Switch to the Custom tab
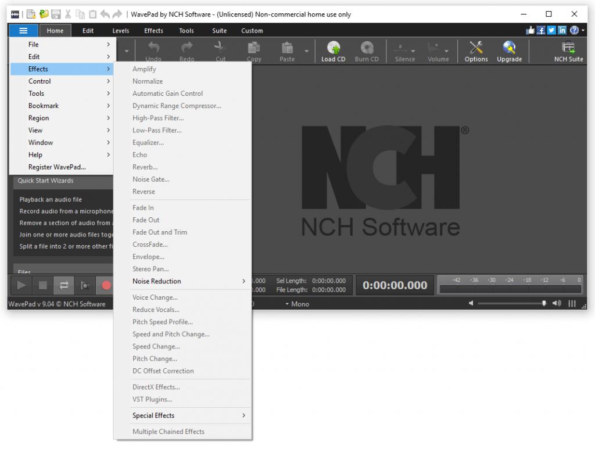The image size is (595, 449). [252, 31]
